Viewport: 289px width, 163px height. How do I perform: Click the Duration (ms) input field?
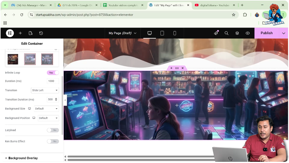point(53,81)
